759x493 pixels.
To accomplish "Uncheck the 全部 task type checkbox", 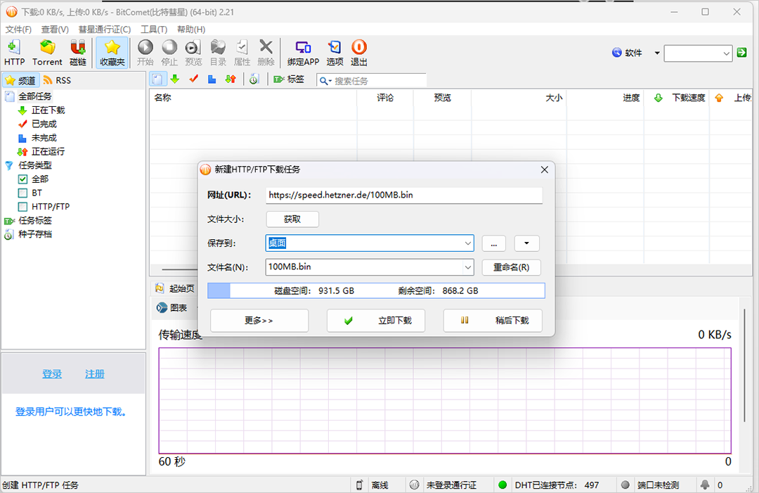I will pos(22,179).
